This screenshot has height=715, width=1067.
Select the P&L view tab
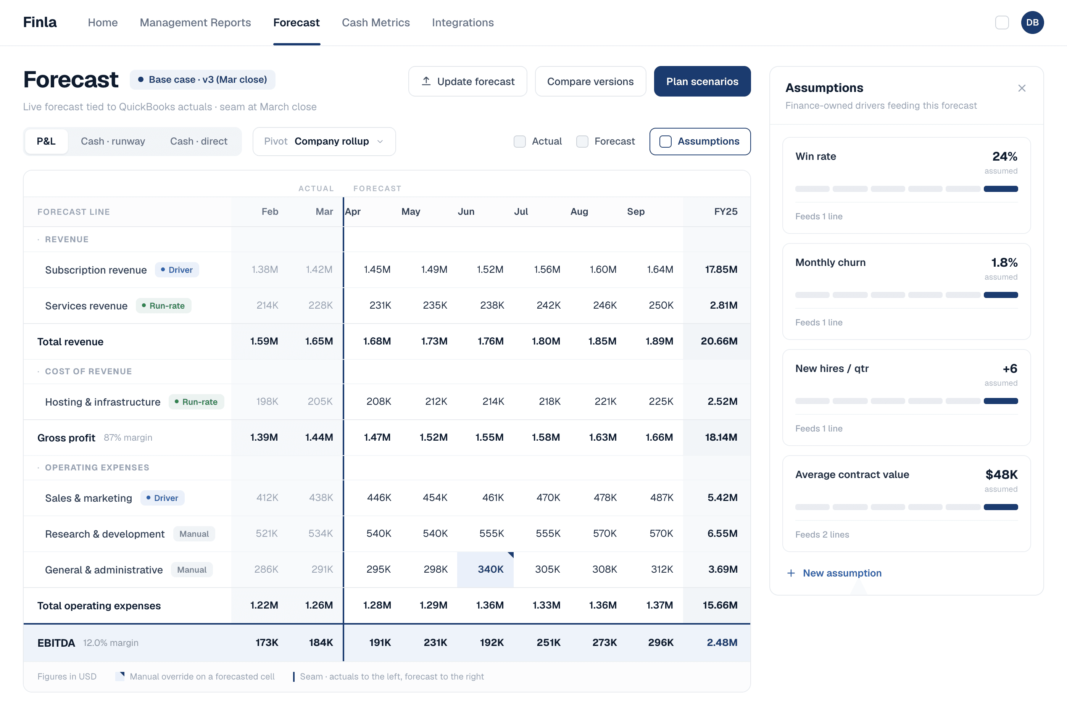(46, 141)
